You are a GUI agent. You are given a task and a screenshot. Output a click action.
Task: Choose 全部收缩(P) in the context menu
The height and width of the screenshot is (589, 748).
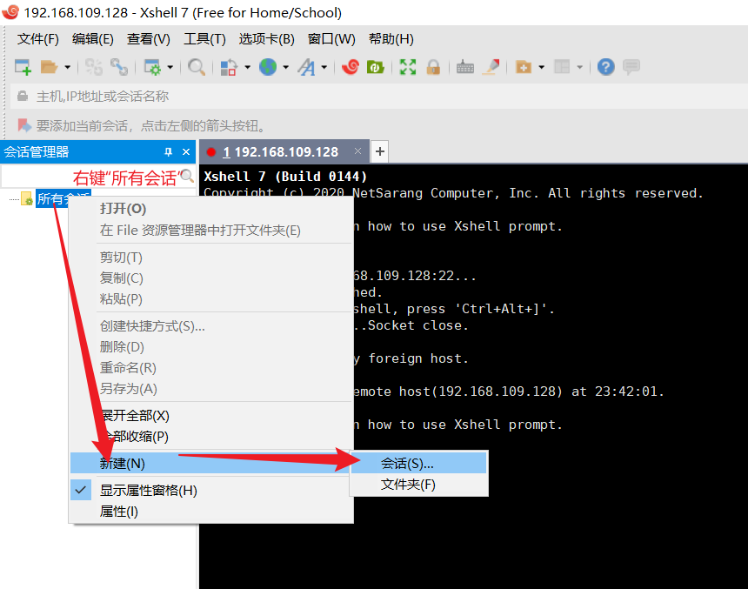click(x=210, y=436)
